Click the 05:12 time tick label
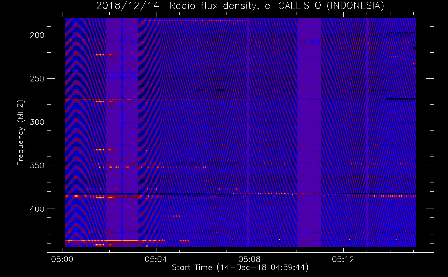The image size is (448, 277). coord(343,260)
